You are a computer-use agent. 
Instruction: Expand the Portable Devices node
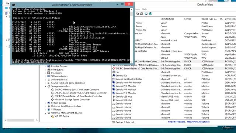coord(46,66)
